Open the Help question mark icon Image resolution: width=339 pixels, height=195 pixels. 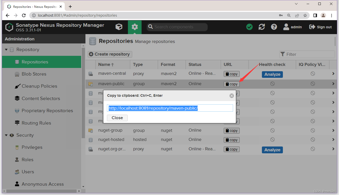click(274, 27)
